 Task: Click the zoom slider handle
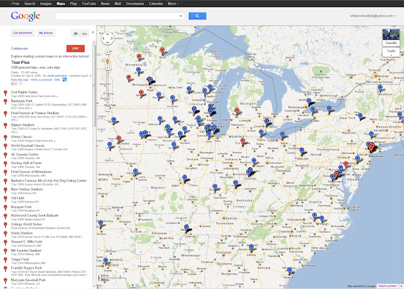(107, 98)
